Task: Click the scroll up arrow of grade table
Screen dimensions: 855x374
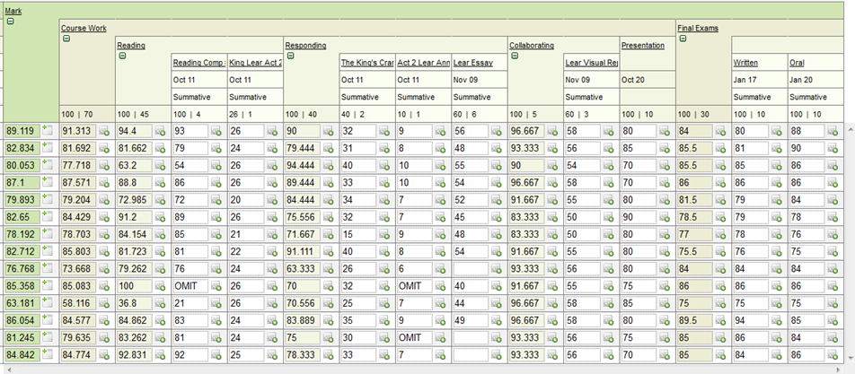Action: tap(849, 128)
